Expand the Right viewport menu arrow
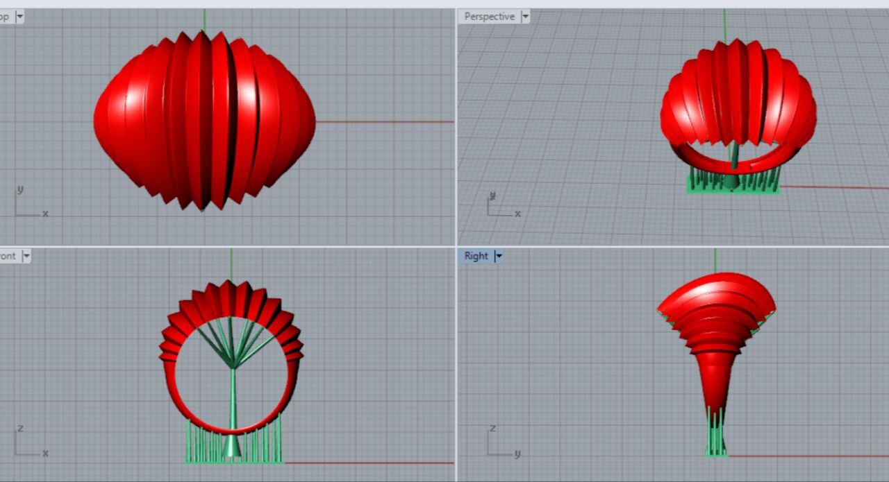The height and width of the screenshot is (482, 889). click(498, 257)
